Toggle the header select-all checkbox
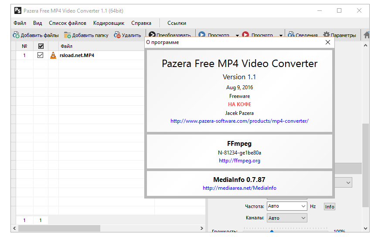Image resolution: width=378 pixels, height=242 pixels. [x=41, y=46]
